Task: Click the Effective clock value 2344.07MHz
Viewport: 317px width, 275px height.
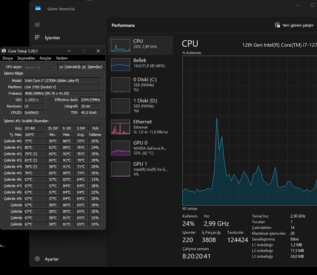Action: (91, 100)
